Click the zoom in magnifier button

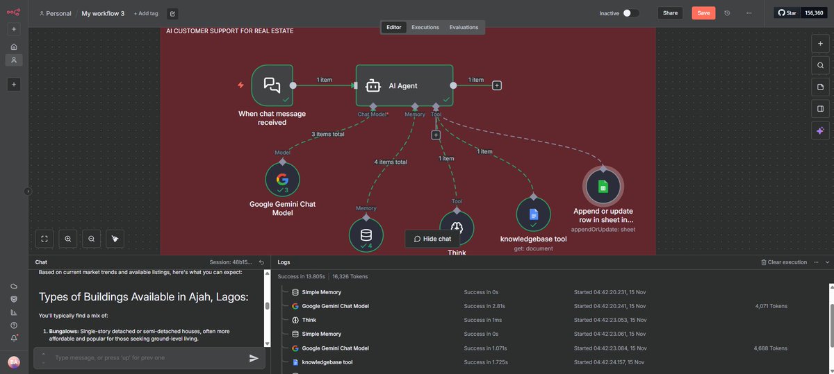pyautogui.click(x=68, y=239)
